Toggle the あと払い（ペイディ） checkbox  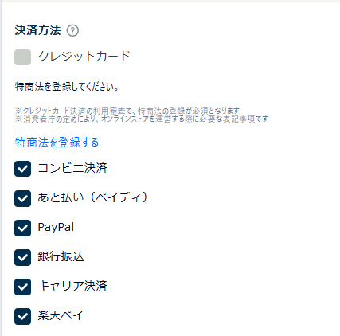pyautogui.click(x=22, y=198)
